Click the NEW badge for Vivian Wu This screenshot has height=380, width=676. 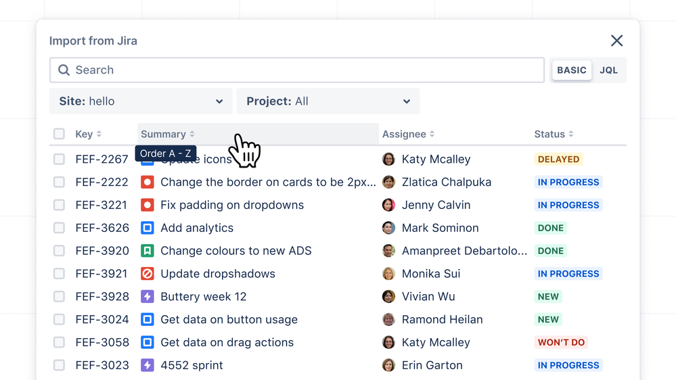(548, 296)
